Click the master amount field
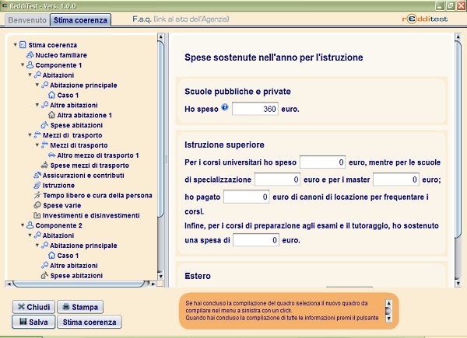This screenshot has height=338, width=467. coord(396,179)
